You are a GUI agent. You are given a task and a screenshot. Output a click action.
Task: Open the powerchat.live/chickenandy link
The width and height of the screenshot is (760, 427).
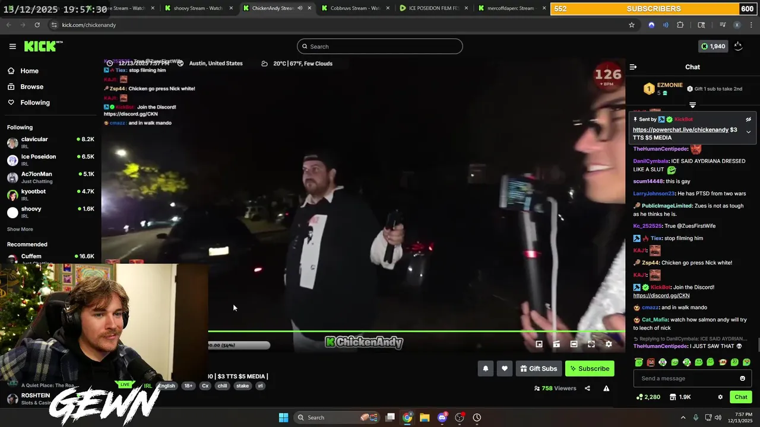680,130
